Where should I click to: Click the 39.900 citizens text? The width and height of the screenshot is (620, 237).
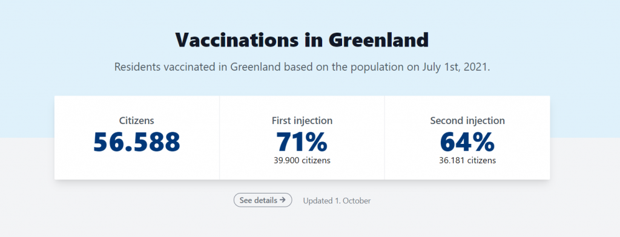[302, 160]
